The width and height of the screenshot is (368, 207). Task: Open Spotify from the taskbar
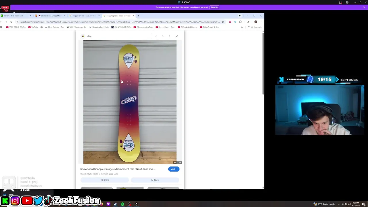coord(122,204)
